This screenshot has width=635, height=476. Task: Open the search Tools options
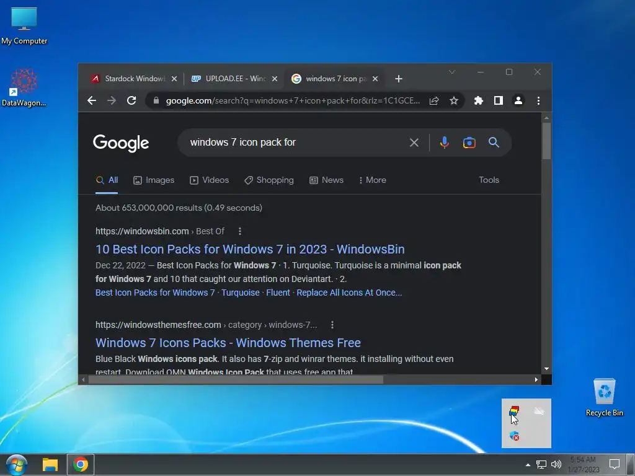489,180
